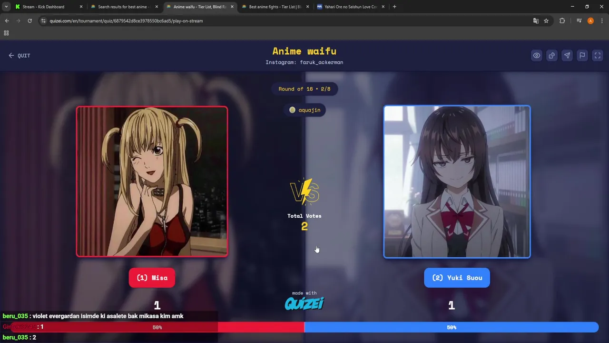Close the Best anime fights tab
This screenshot has width=609, height=343.
point(307,7)
